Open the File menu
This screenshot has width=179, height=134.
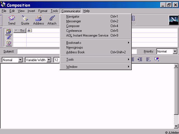(x=4, y=11)
